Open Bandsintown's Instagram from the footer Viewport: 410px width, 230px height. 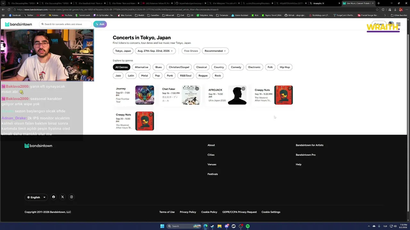(71, 197)
